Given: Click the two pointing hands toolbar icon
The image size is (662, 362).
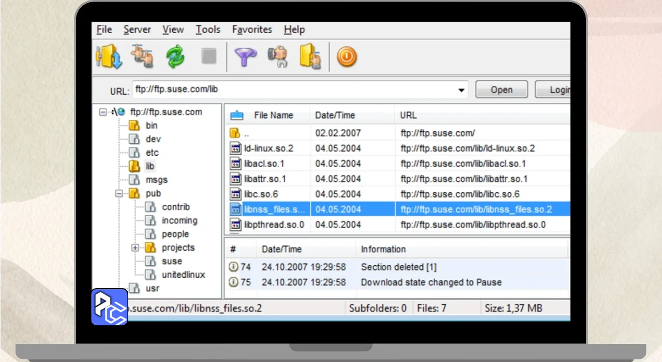Looking at the screenshot, I should tap(142, 56).
